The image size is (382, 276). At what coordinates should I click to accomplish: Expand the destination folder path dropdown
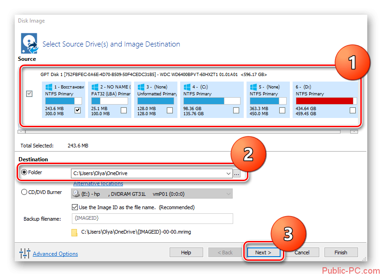[x=229, y=174]
